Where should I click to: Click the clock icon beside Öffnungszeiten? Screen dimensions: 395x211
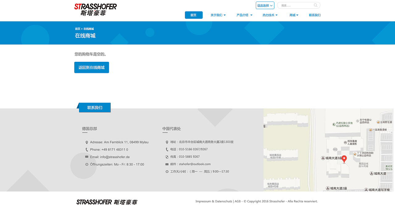click(x=86, y=164)
